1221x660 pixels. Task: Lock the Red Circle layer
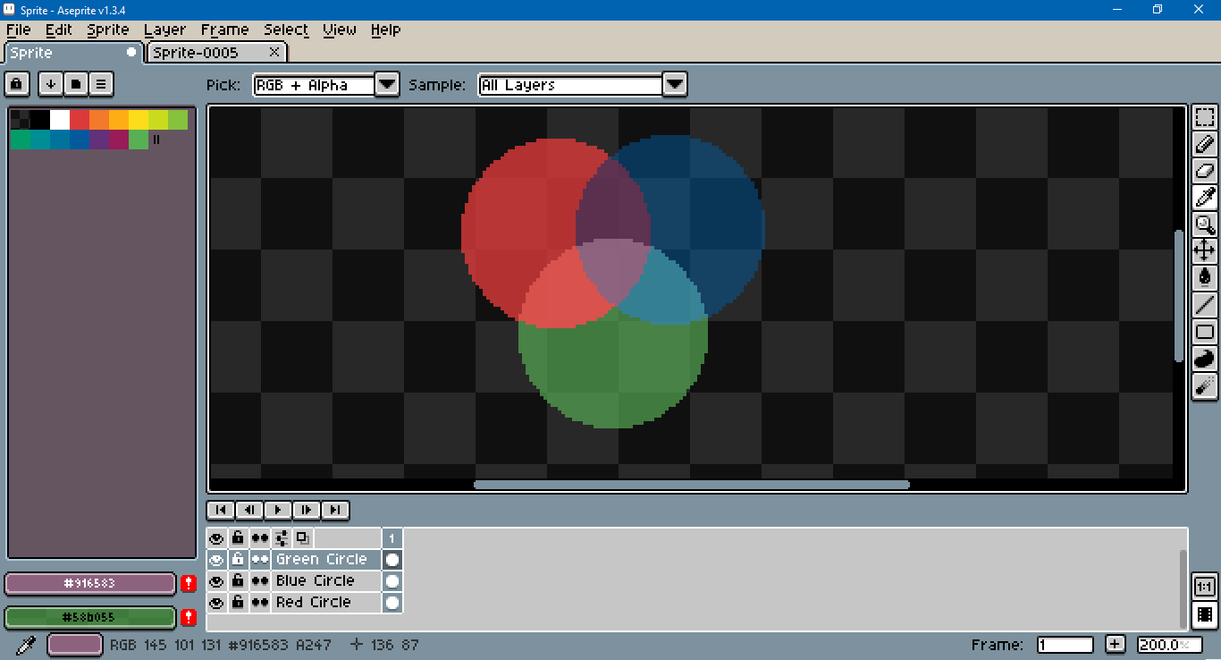tap(238, 603)
